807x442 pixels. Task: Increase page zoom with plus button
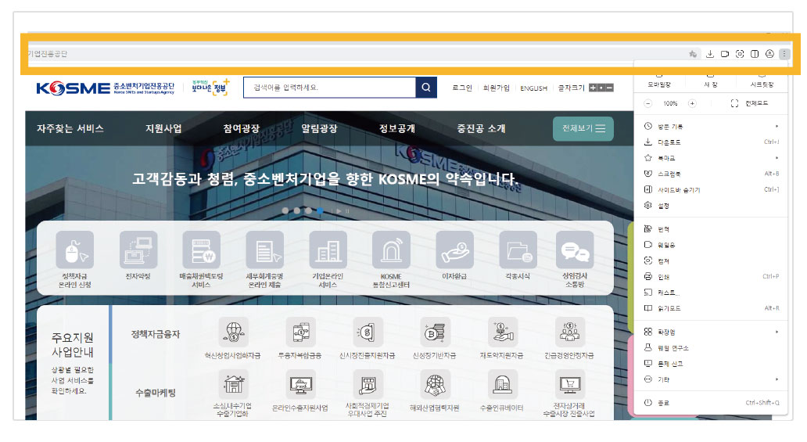[692, 103]
